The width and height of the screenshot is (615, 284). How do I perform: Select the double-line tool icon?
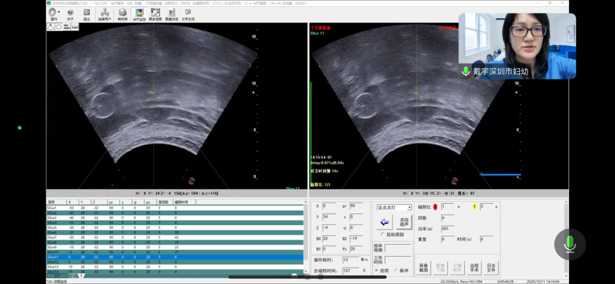pyautogui.click(x=67, y=27)
